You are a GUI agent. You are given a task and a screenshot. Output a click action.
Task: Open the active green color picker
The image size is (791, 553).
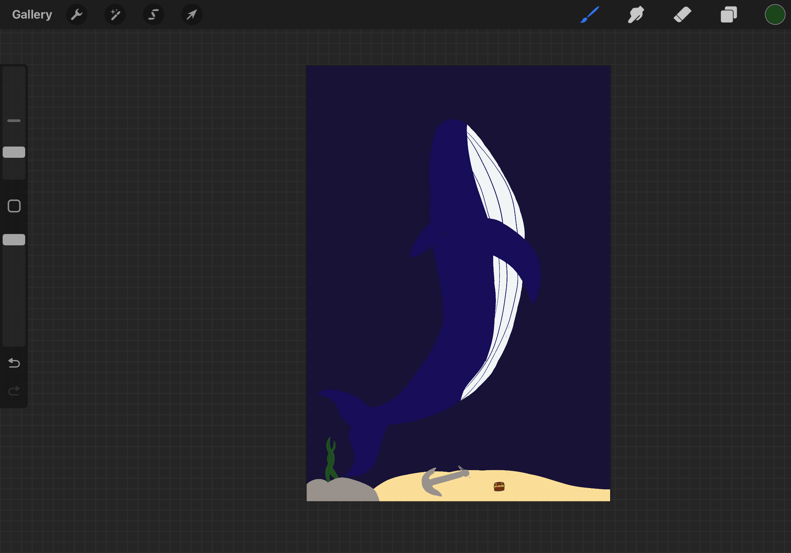tap(775, 15)
